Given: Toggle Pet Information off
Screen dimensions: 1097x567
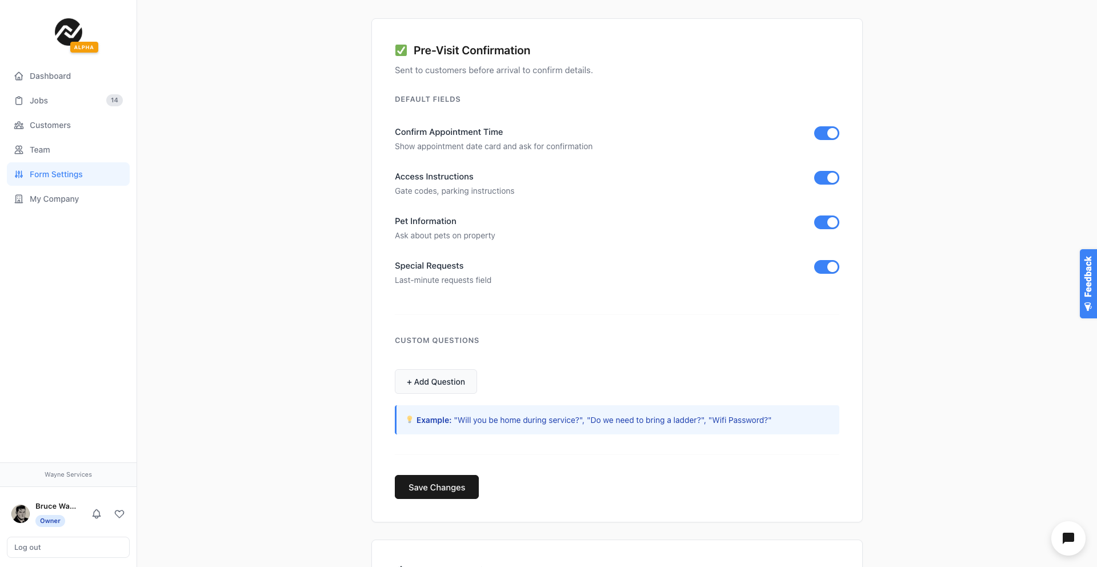Looking at the screenshot, I should coord(827,222).
